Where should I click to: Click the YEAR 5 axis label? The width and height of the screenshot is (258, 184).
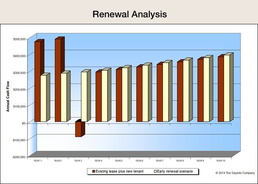119,161
